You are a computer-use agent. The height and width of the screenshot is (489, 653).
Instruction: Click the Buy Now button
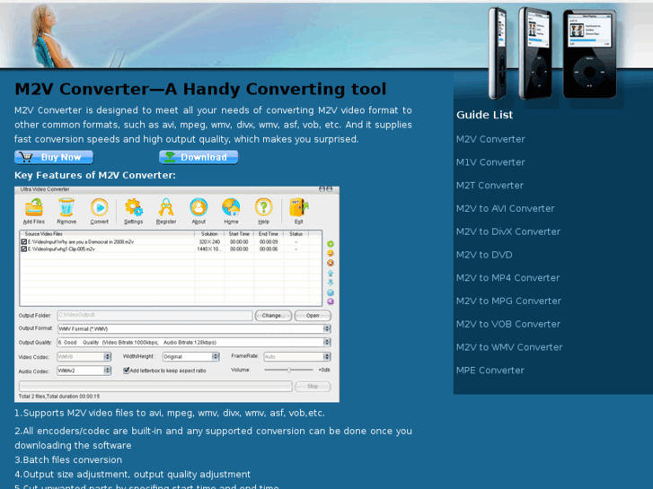[x=54, y=157]
